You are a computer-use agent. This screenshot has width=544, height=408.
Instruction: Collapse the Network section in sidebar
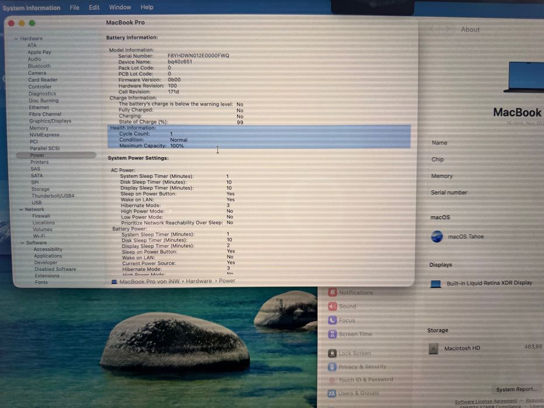coord(21,210)
